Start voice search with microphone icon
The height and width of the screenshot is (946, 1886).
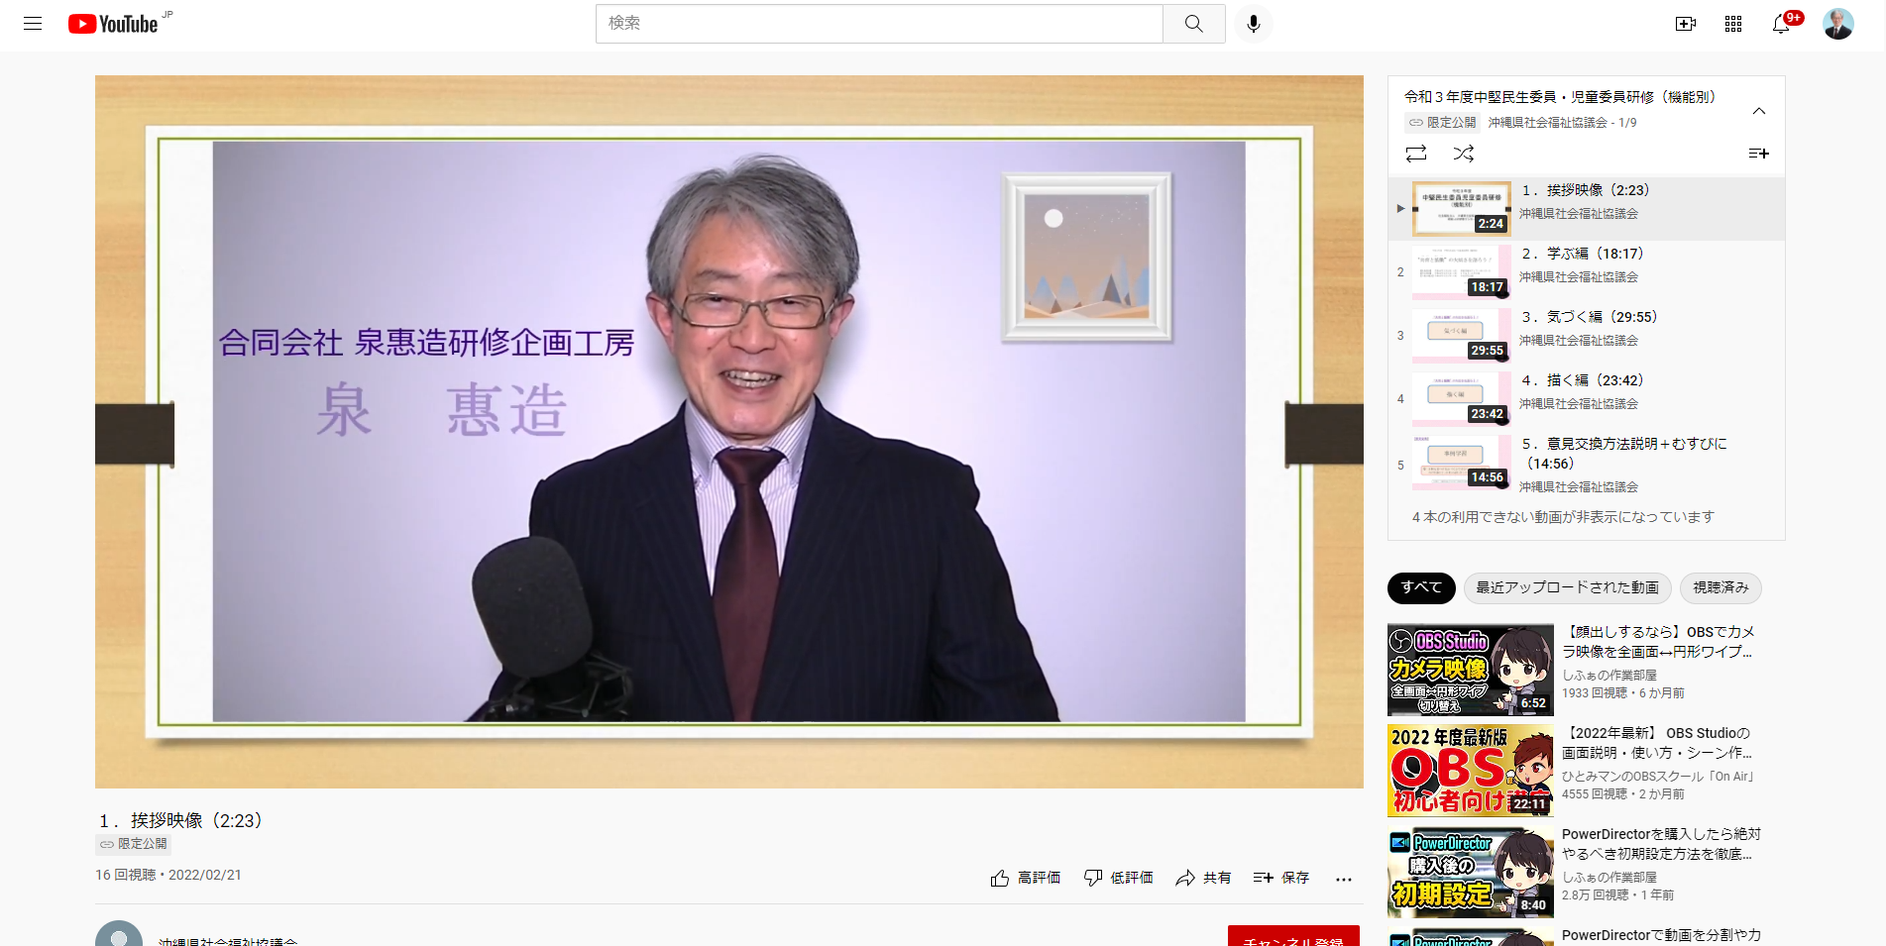tap(1253, 24)
